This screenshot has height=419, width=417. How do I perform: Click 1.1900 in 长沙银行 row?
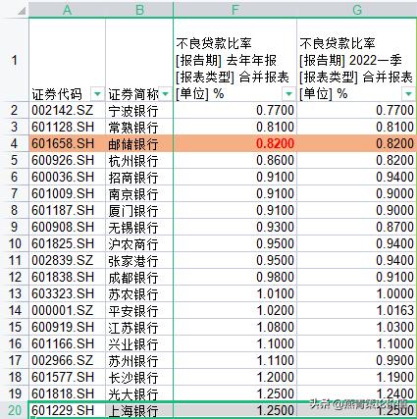(394, 377)
